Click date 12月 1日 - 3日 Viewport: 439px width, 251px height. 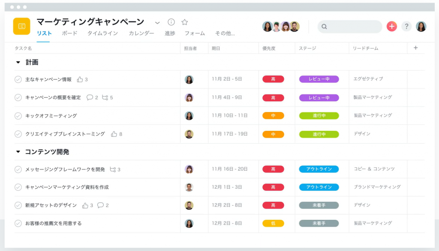(x=227, y=187)
